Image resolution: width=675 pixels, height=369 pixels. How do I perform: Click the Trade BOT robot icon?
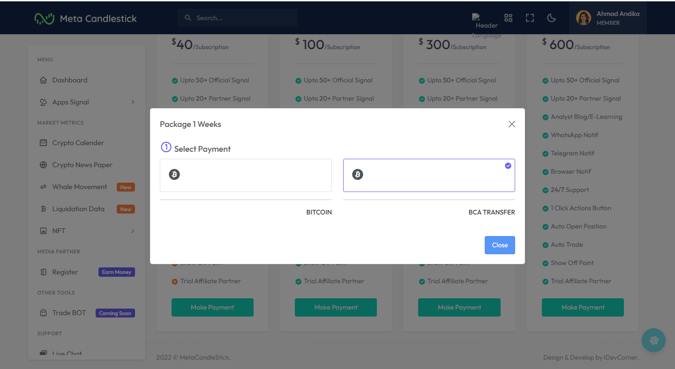tap(43, 313)
